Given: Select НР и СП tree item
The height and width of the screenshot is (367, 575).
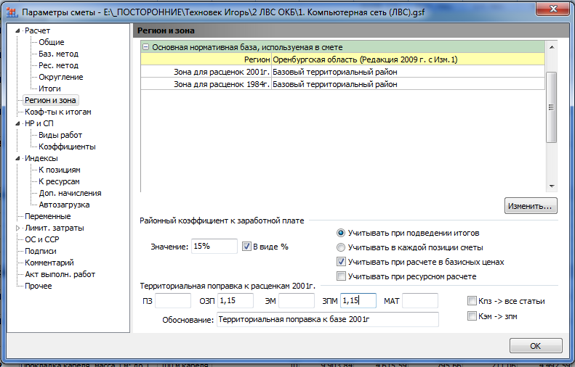Looking at the screenshot, I should pos(39,124).
